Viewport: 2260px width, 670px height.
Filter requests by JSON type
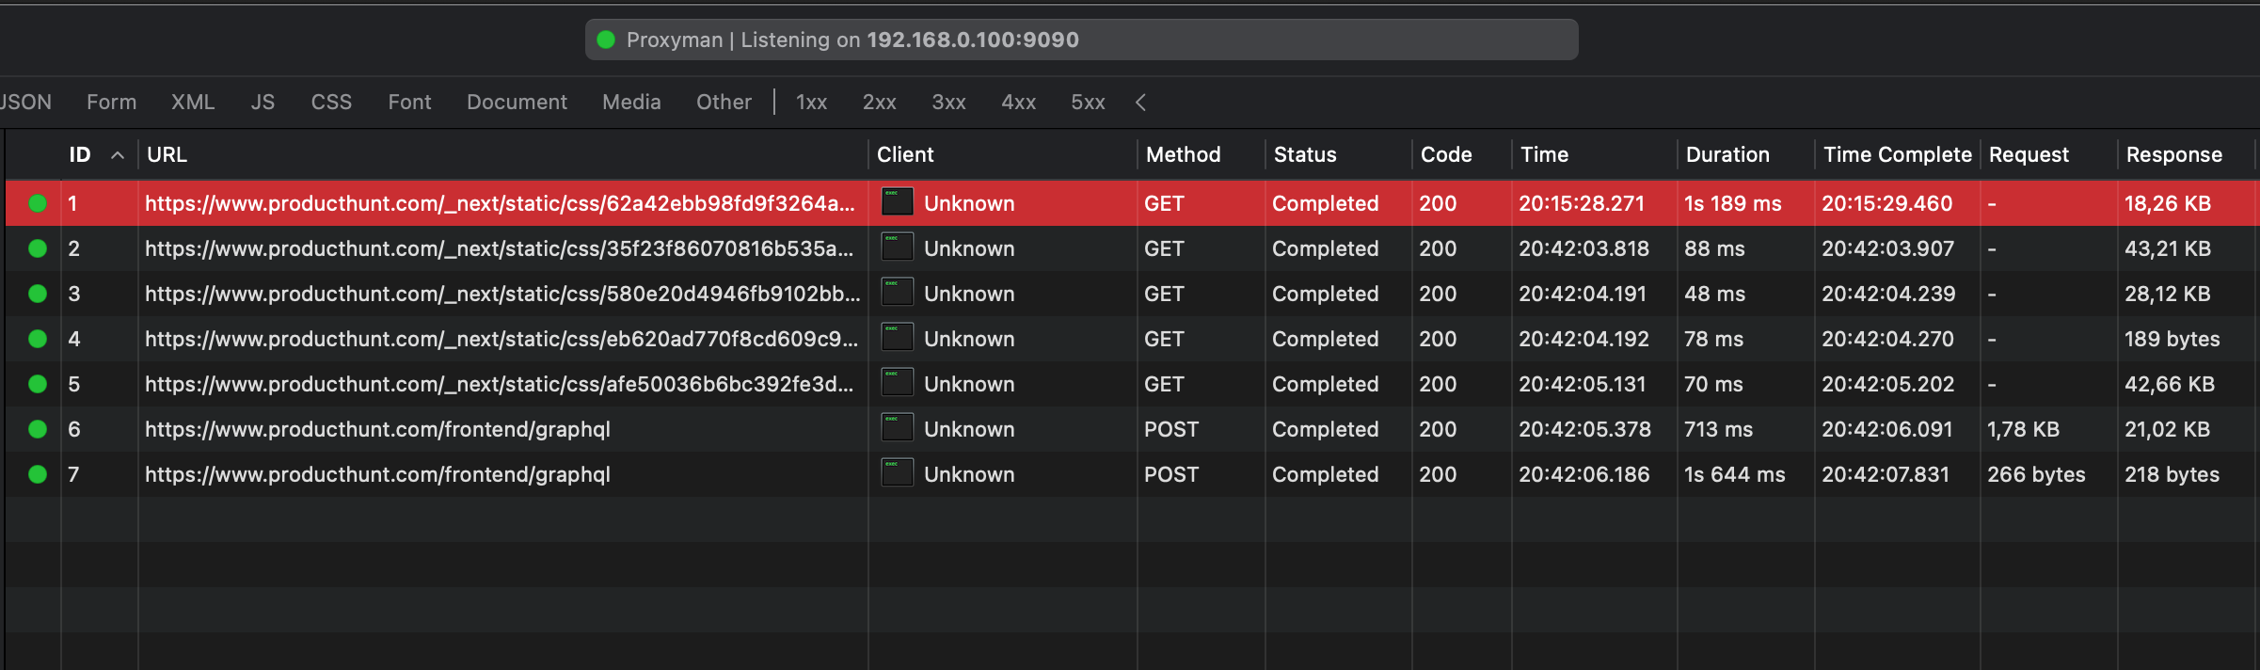[25, 102]
